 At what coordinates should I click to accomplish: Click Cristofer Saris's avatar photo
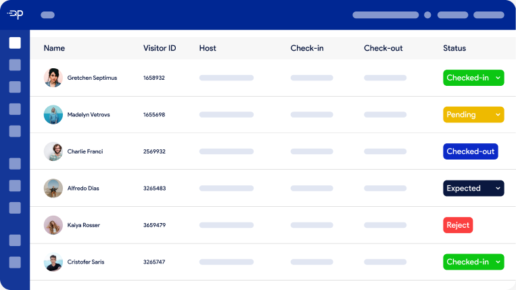coord(53,262)
